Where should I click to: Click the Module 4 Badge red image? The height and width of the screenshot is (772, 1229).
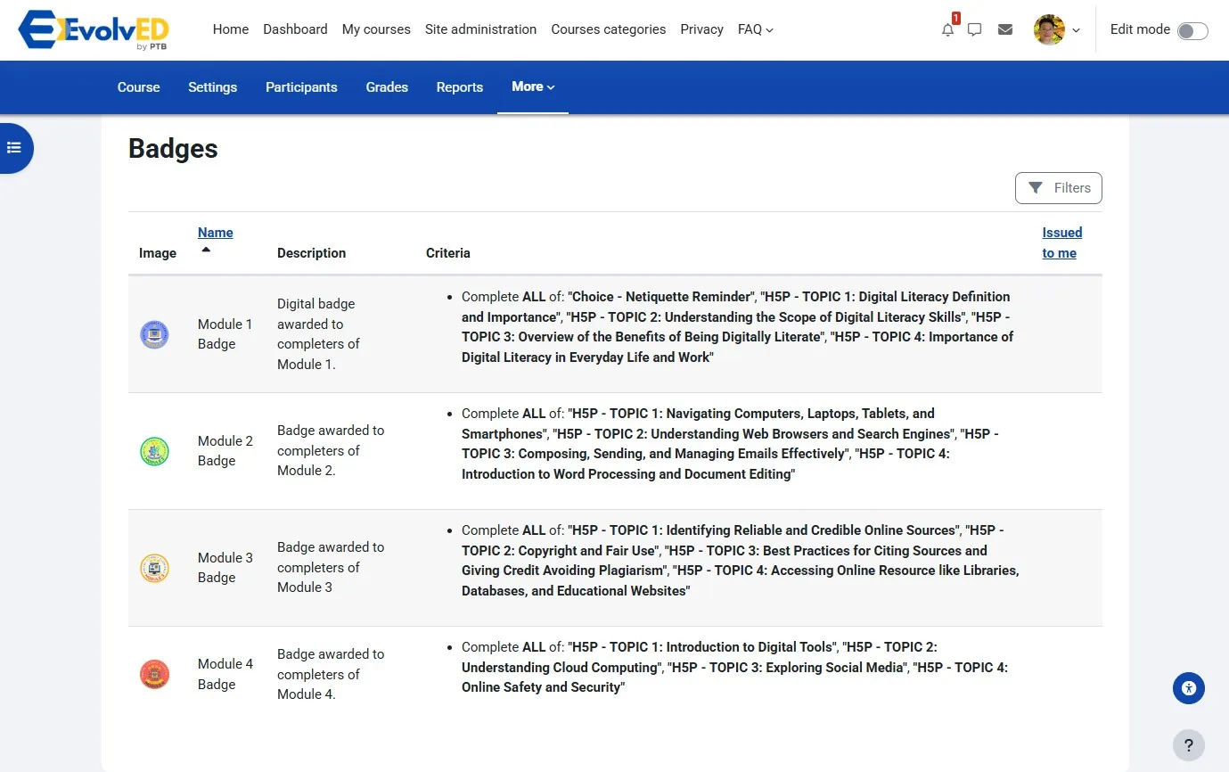click(x=154, y=674)
